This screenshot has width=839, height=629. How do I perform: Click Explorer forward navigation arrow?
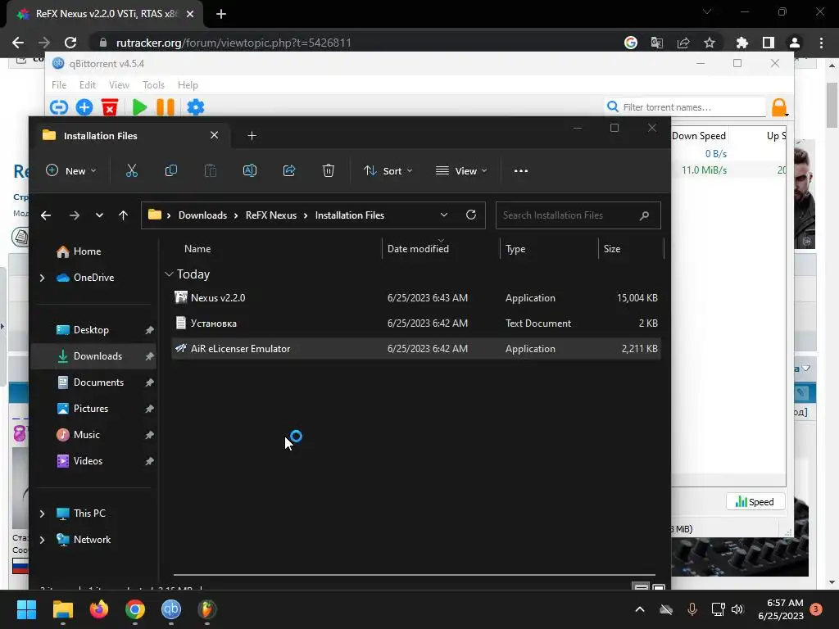[x=75, y=215]
